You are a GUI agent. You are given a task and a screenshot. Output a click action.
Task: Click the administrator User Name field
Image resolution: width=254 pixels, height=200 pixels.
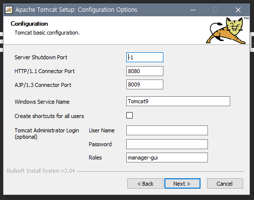(167, 130)
